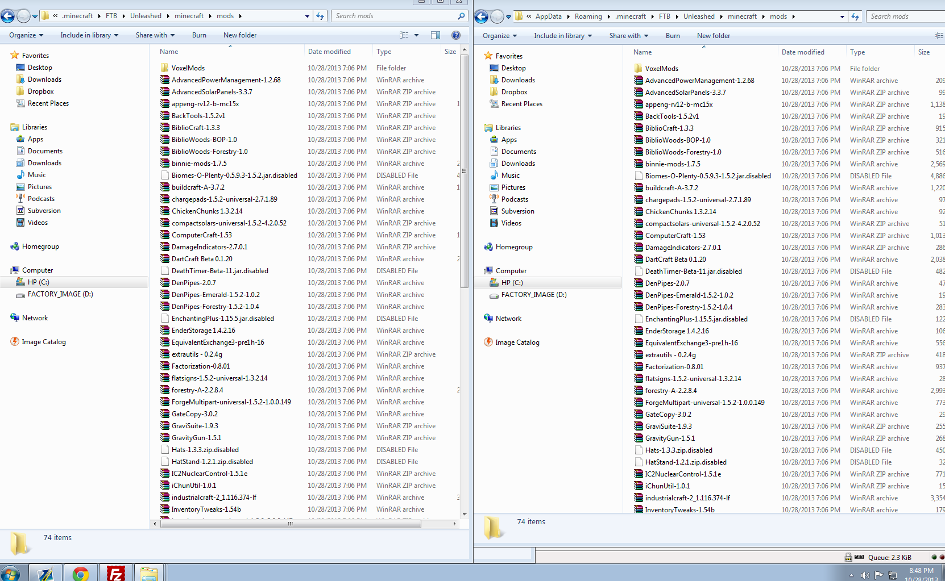Click the Music icon in right window sidebar
The image size is (945, 581).
494,175
